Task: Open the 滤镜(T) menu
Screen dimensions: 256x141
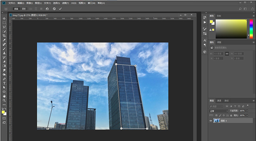Action: pyautogui.click(x=65, y=3)
